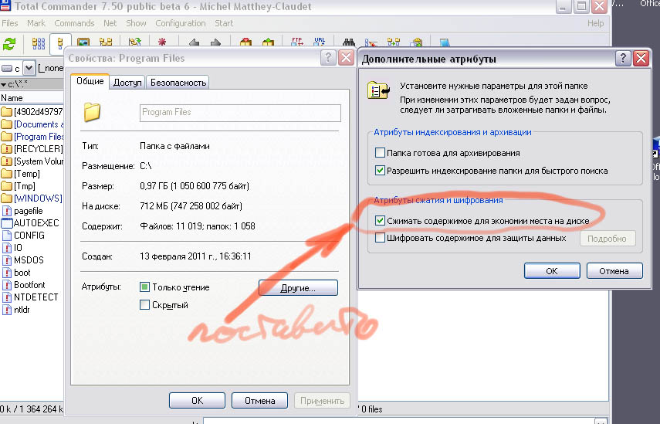Click the Pack files toolbar icon
The height and width of the screenshot is (424, 660).
[x=245, y=43]
